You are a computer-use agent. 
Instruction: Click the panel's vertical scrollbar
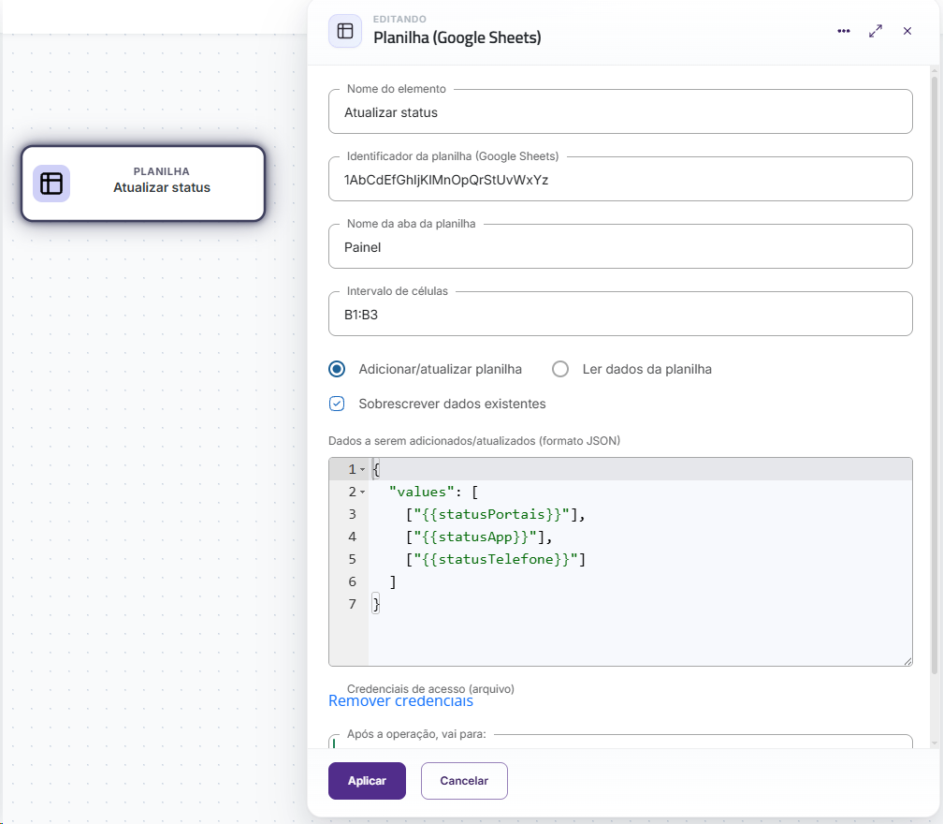point(934,374)
